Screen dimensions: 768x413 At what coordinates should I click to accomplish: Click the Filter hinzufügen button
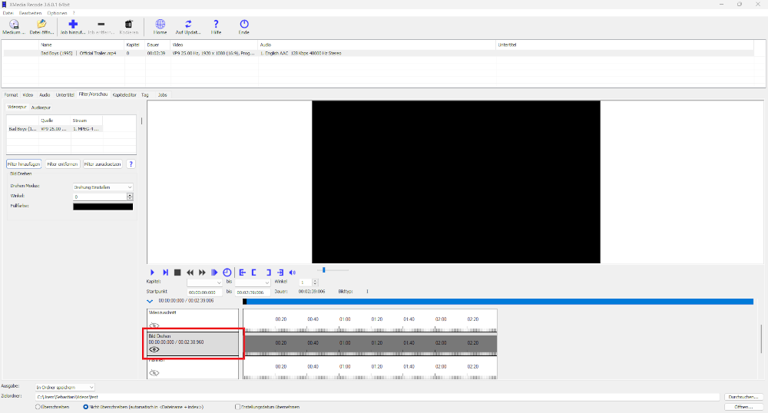[x=24, y=164]
